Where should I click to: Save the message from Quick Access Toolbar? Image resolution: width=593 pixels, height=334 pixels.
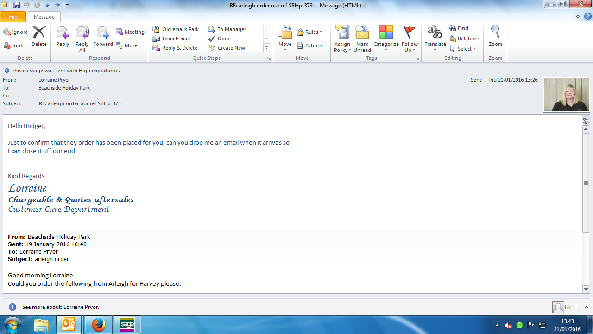point(17,5)
